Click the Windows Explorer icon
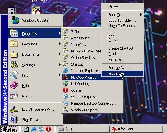 (66, 110)
